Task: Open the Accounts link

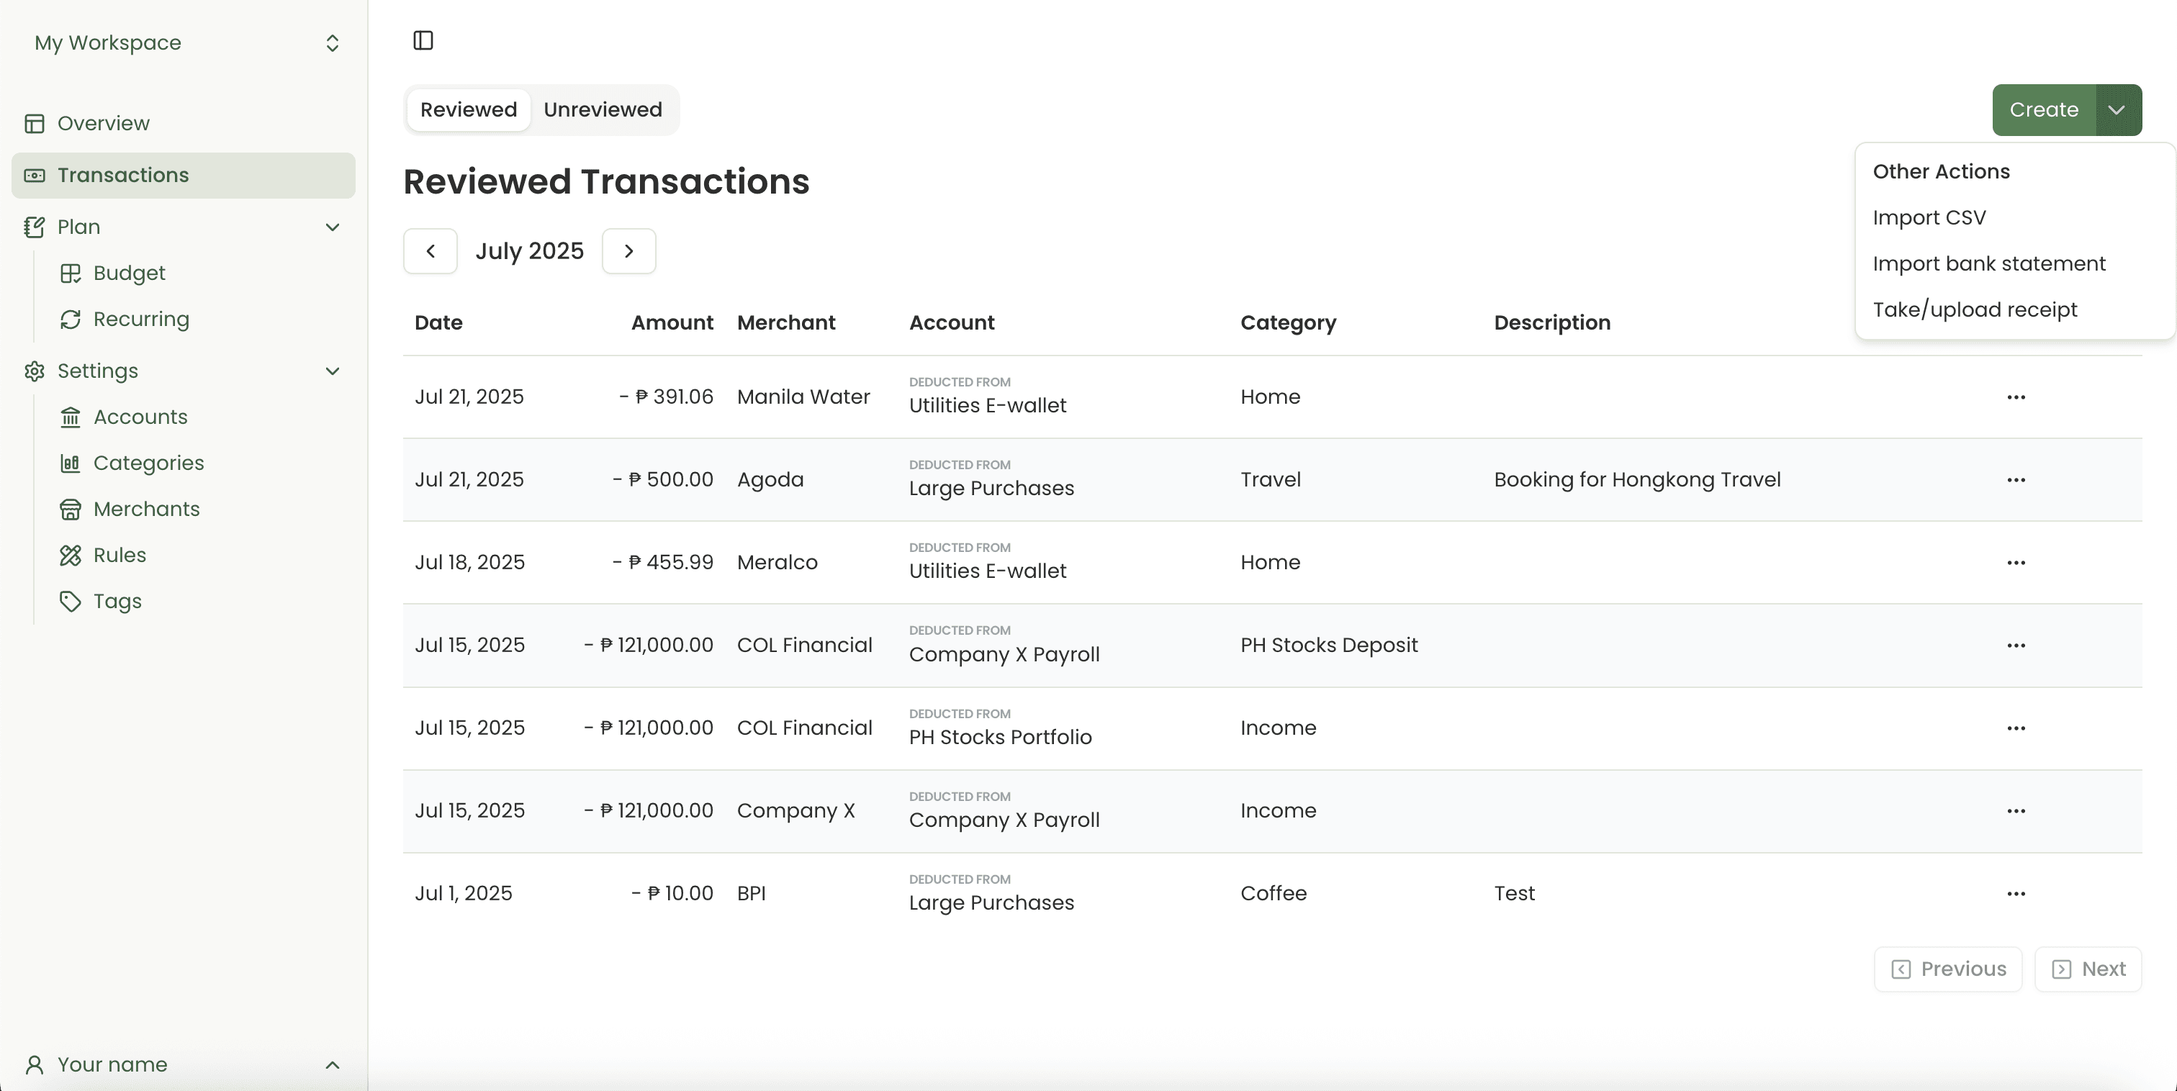Action: click(x=140, y=417)
